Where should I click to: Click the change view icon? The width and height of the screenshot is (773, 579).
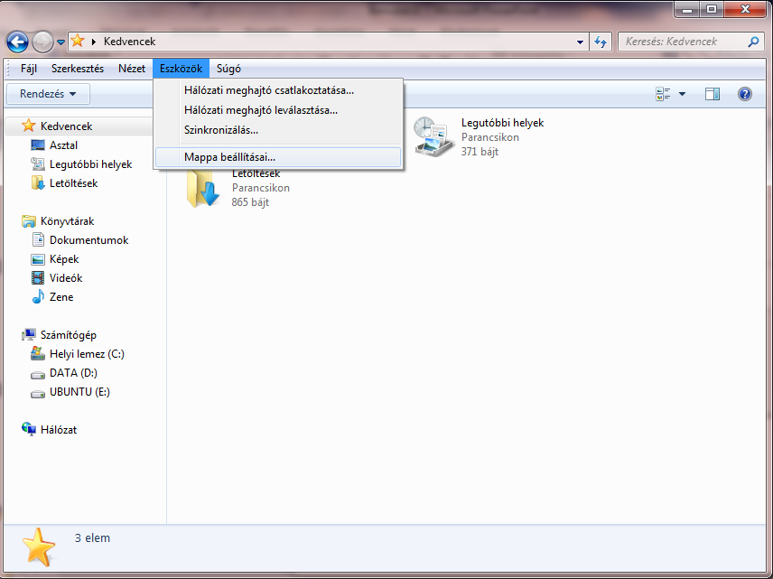pos(663,94)
